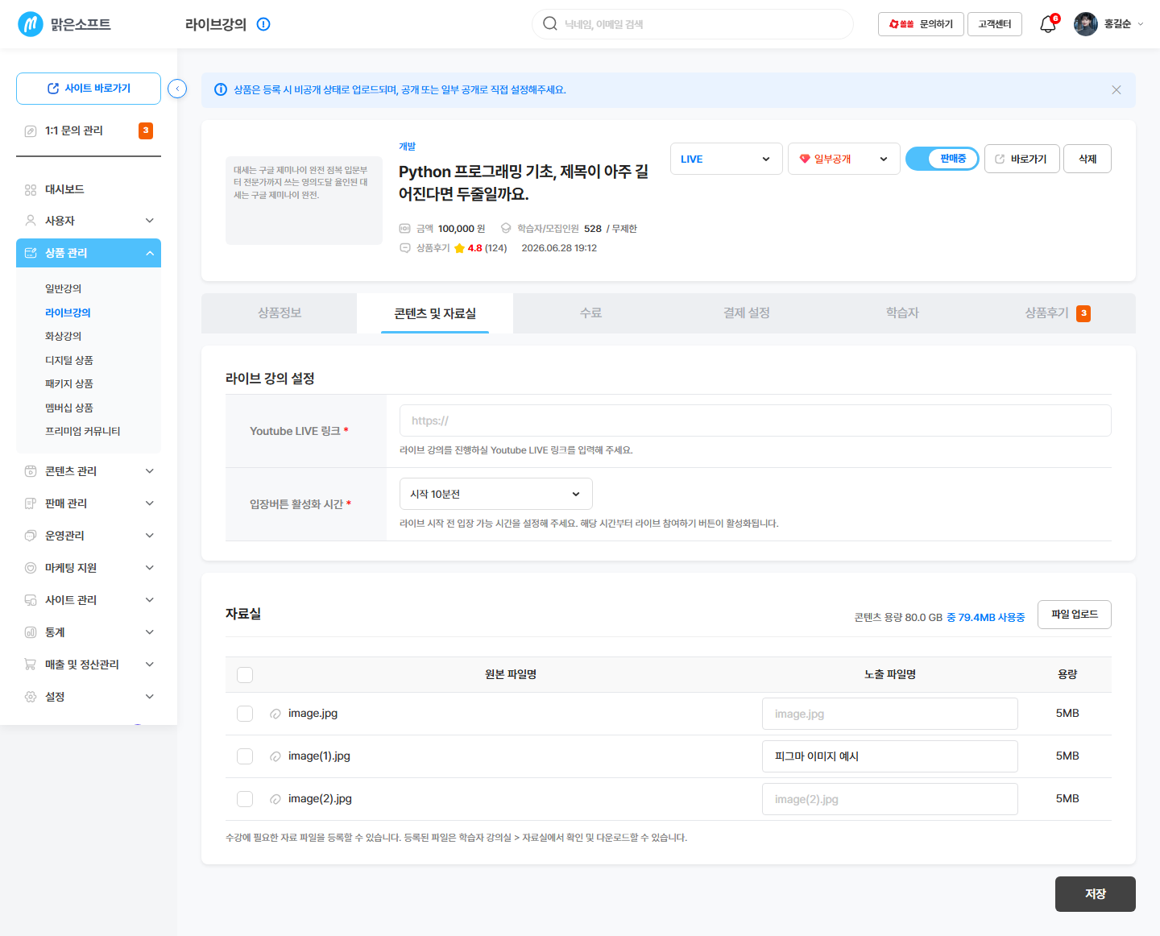Click the 맑은소프트 logo icon
1160x936 pixels.
(31, 24)
